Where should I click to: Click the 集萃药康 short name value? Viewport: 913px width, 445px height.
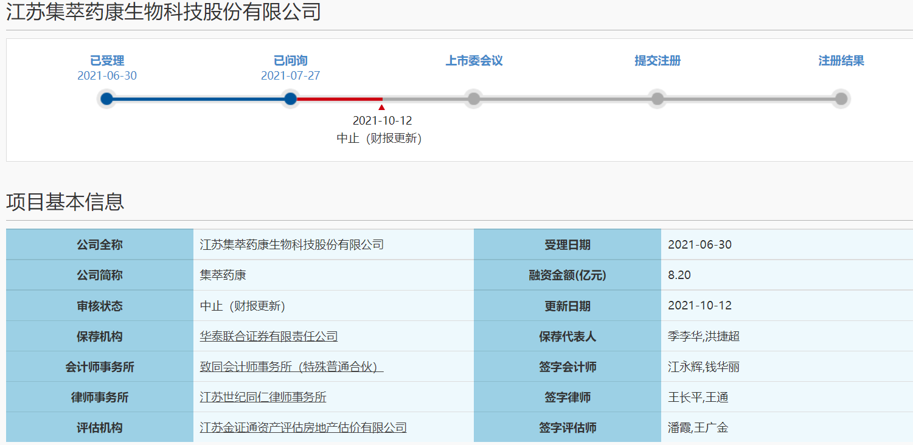point(223,275)
